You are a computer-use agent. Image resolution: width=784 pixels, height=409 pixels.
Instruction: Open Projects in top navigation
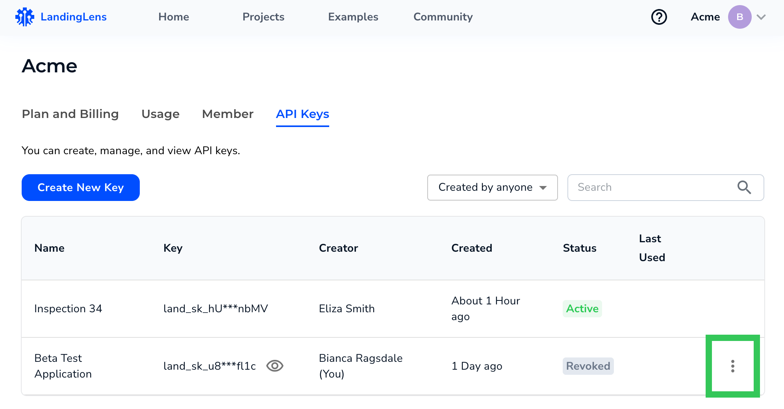point(263,17)
